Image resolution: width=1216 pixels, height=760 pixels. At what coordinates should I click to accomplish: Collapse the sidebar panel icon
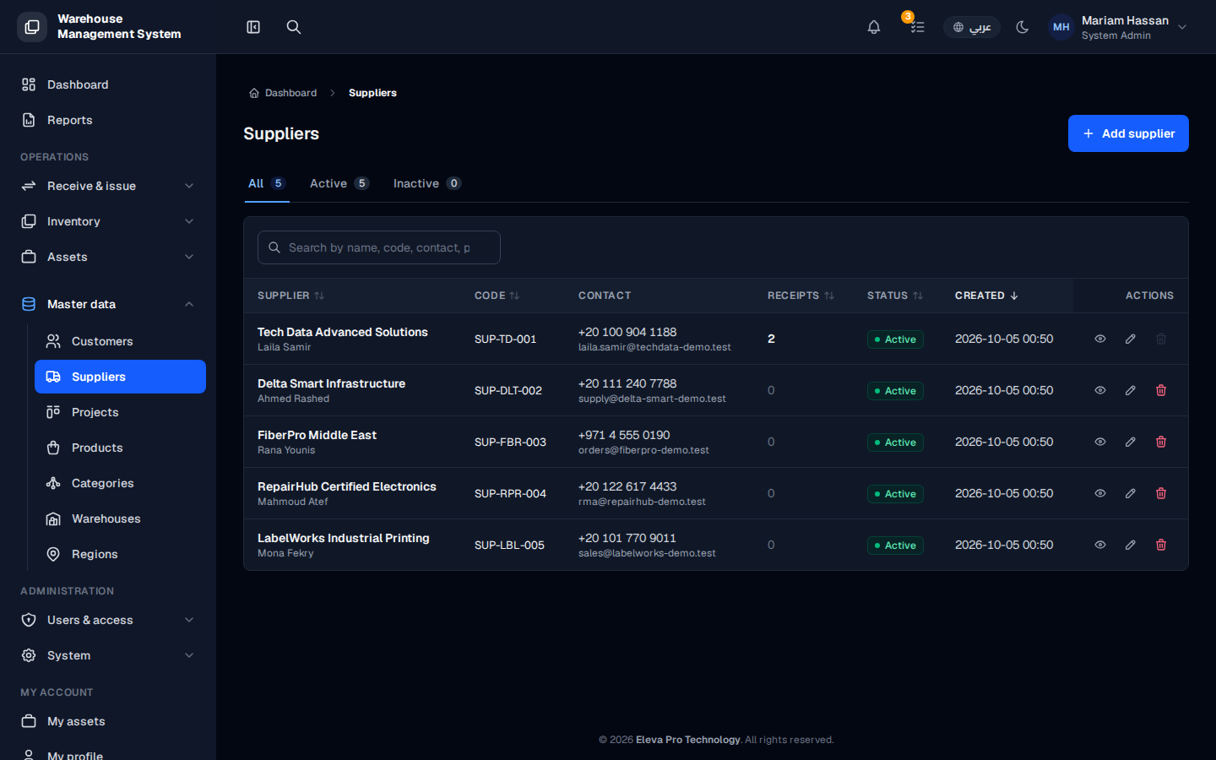click(x=253, y=27)
